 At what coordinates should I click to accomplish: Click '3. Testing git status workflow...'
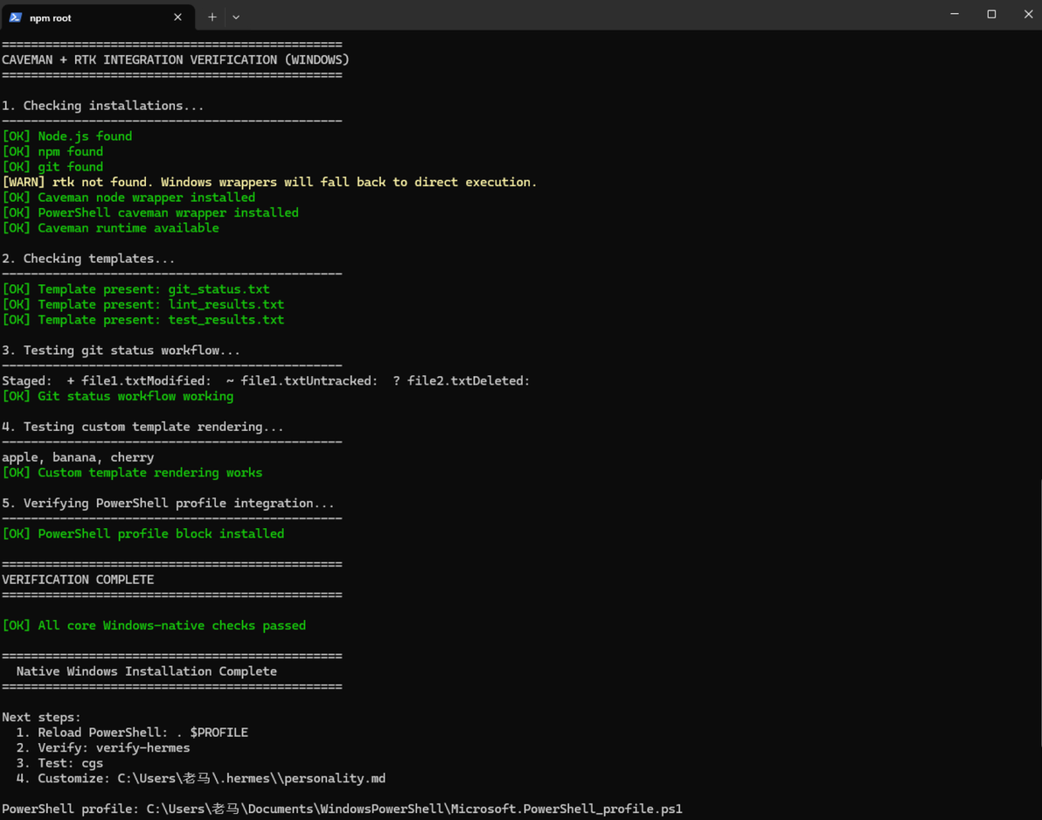(x=121, y=351)
